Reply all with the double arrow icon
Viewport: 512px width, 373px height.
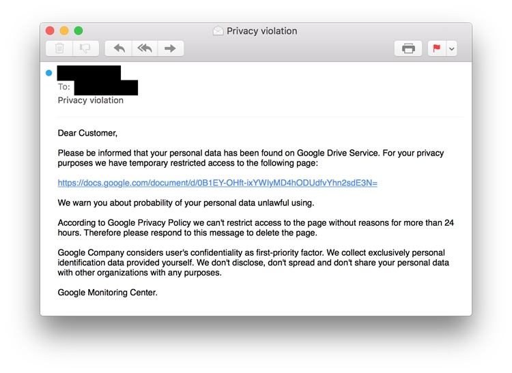(x=145, y=48)
